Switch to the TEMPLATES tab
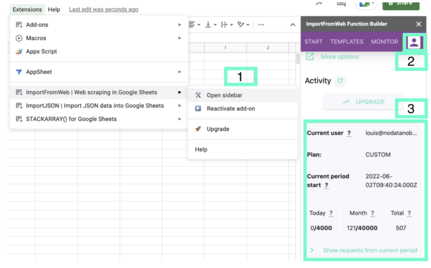This screenshot has height=268, width=431. tap(347, 42)
